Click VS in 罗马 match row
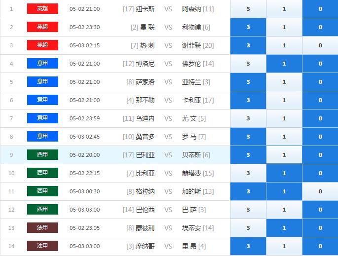338x256 pixels. click(x=168, y=137)
